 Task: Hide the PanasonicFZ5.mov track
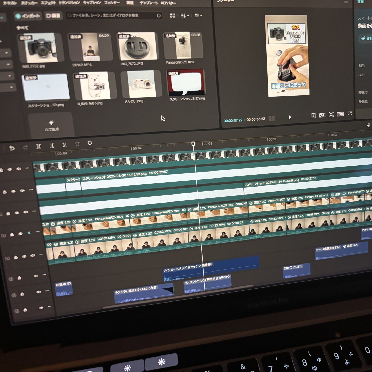pos(20,234)
